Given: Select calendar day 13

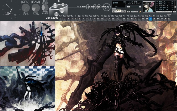Looking at the screenshot, I should pos(106,19).
